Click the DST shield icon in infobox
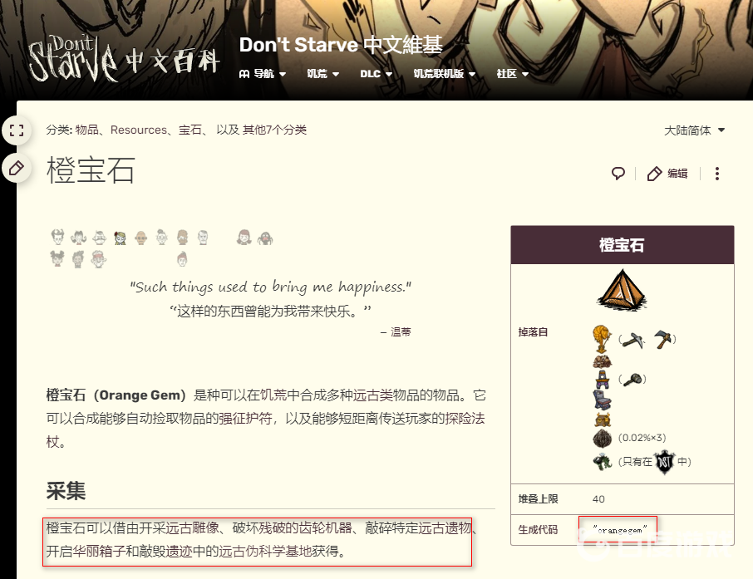 pos(665,462)
